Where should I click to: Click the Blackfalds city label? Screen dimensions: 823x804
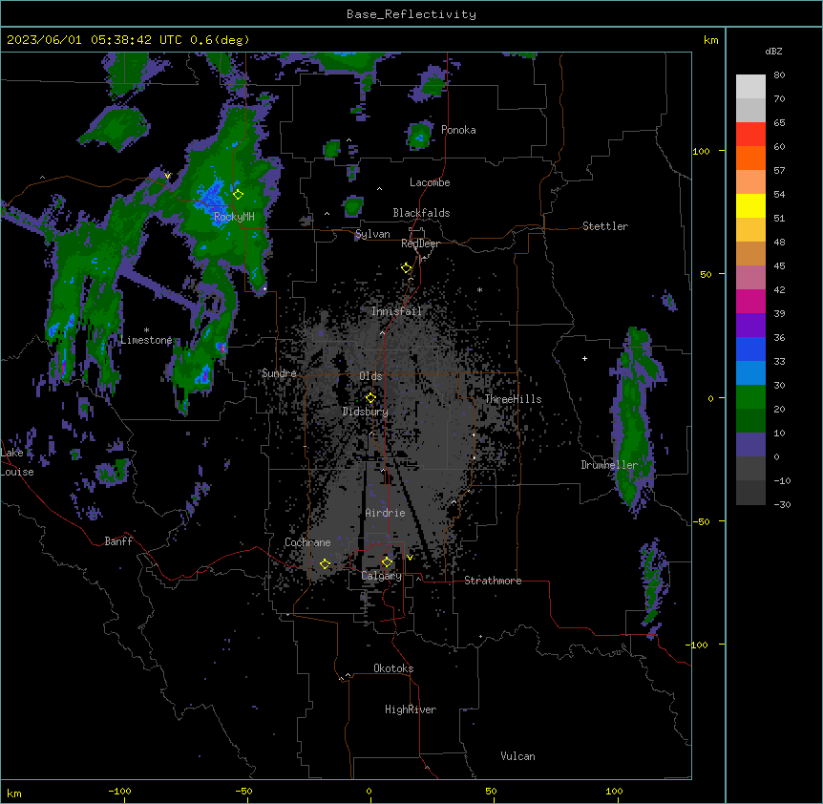point(421,213)
